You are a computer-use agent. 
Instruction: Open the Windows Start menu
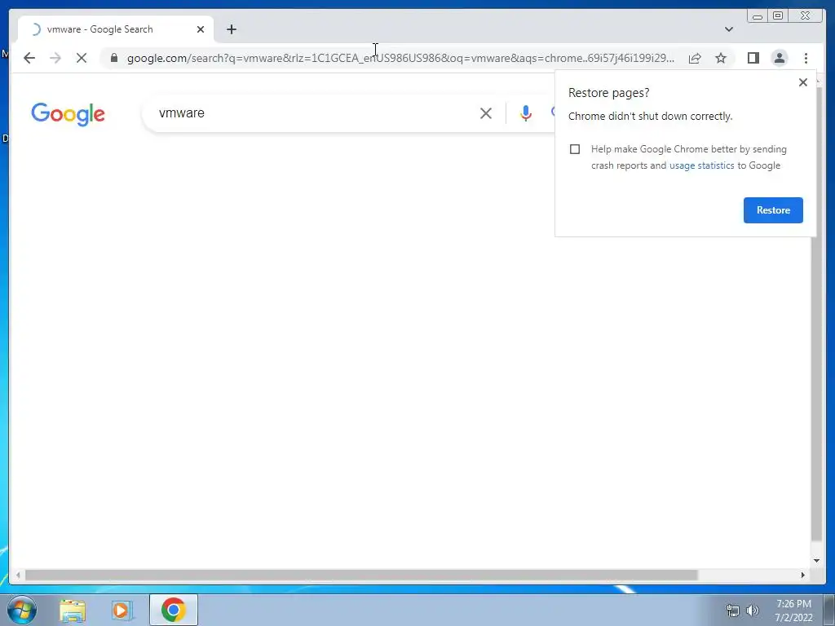(x=22, y=610)
